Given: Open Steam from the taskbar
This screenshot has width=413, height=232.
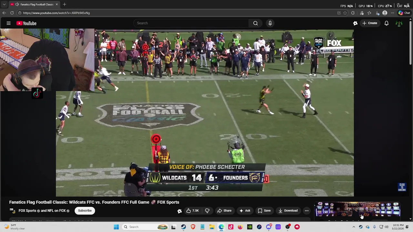Looking at the screenshot, I should point(183,227).
